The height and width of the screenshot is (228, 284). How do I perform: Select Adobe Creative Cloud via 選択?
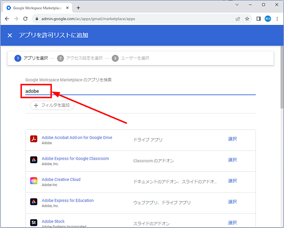pos(232,181)
